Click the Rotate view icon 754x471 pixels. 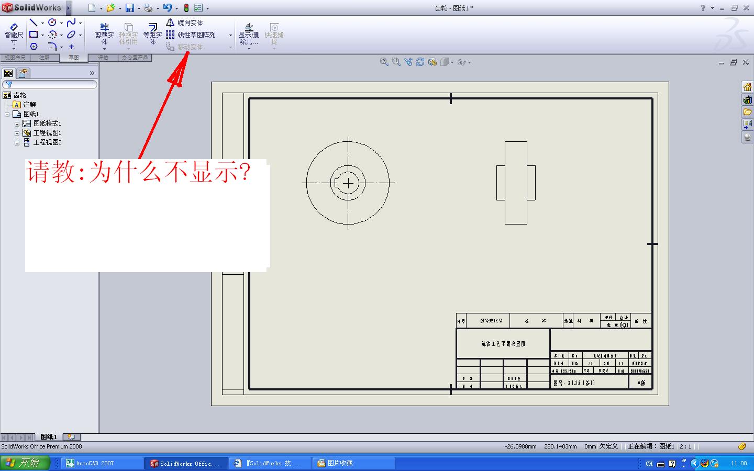click(420, 62)
